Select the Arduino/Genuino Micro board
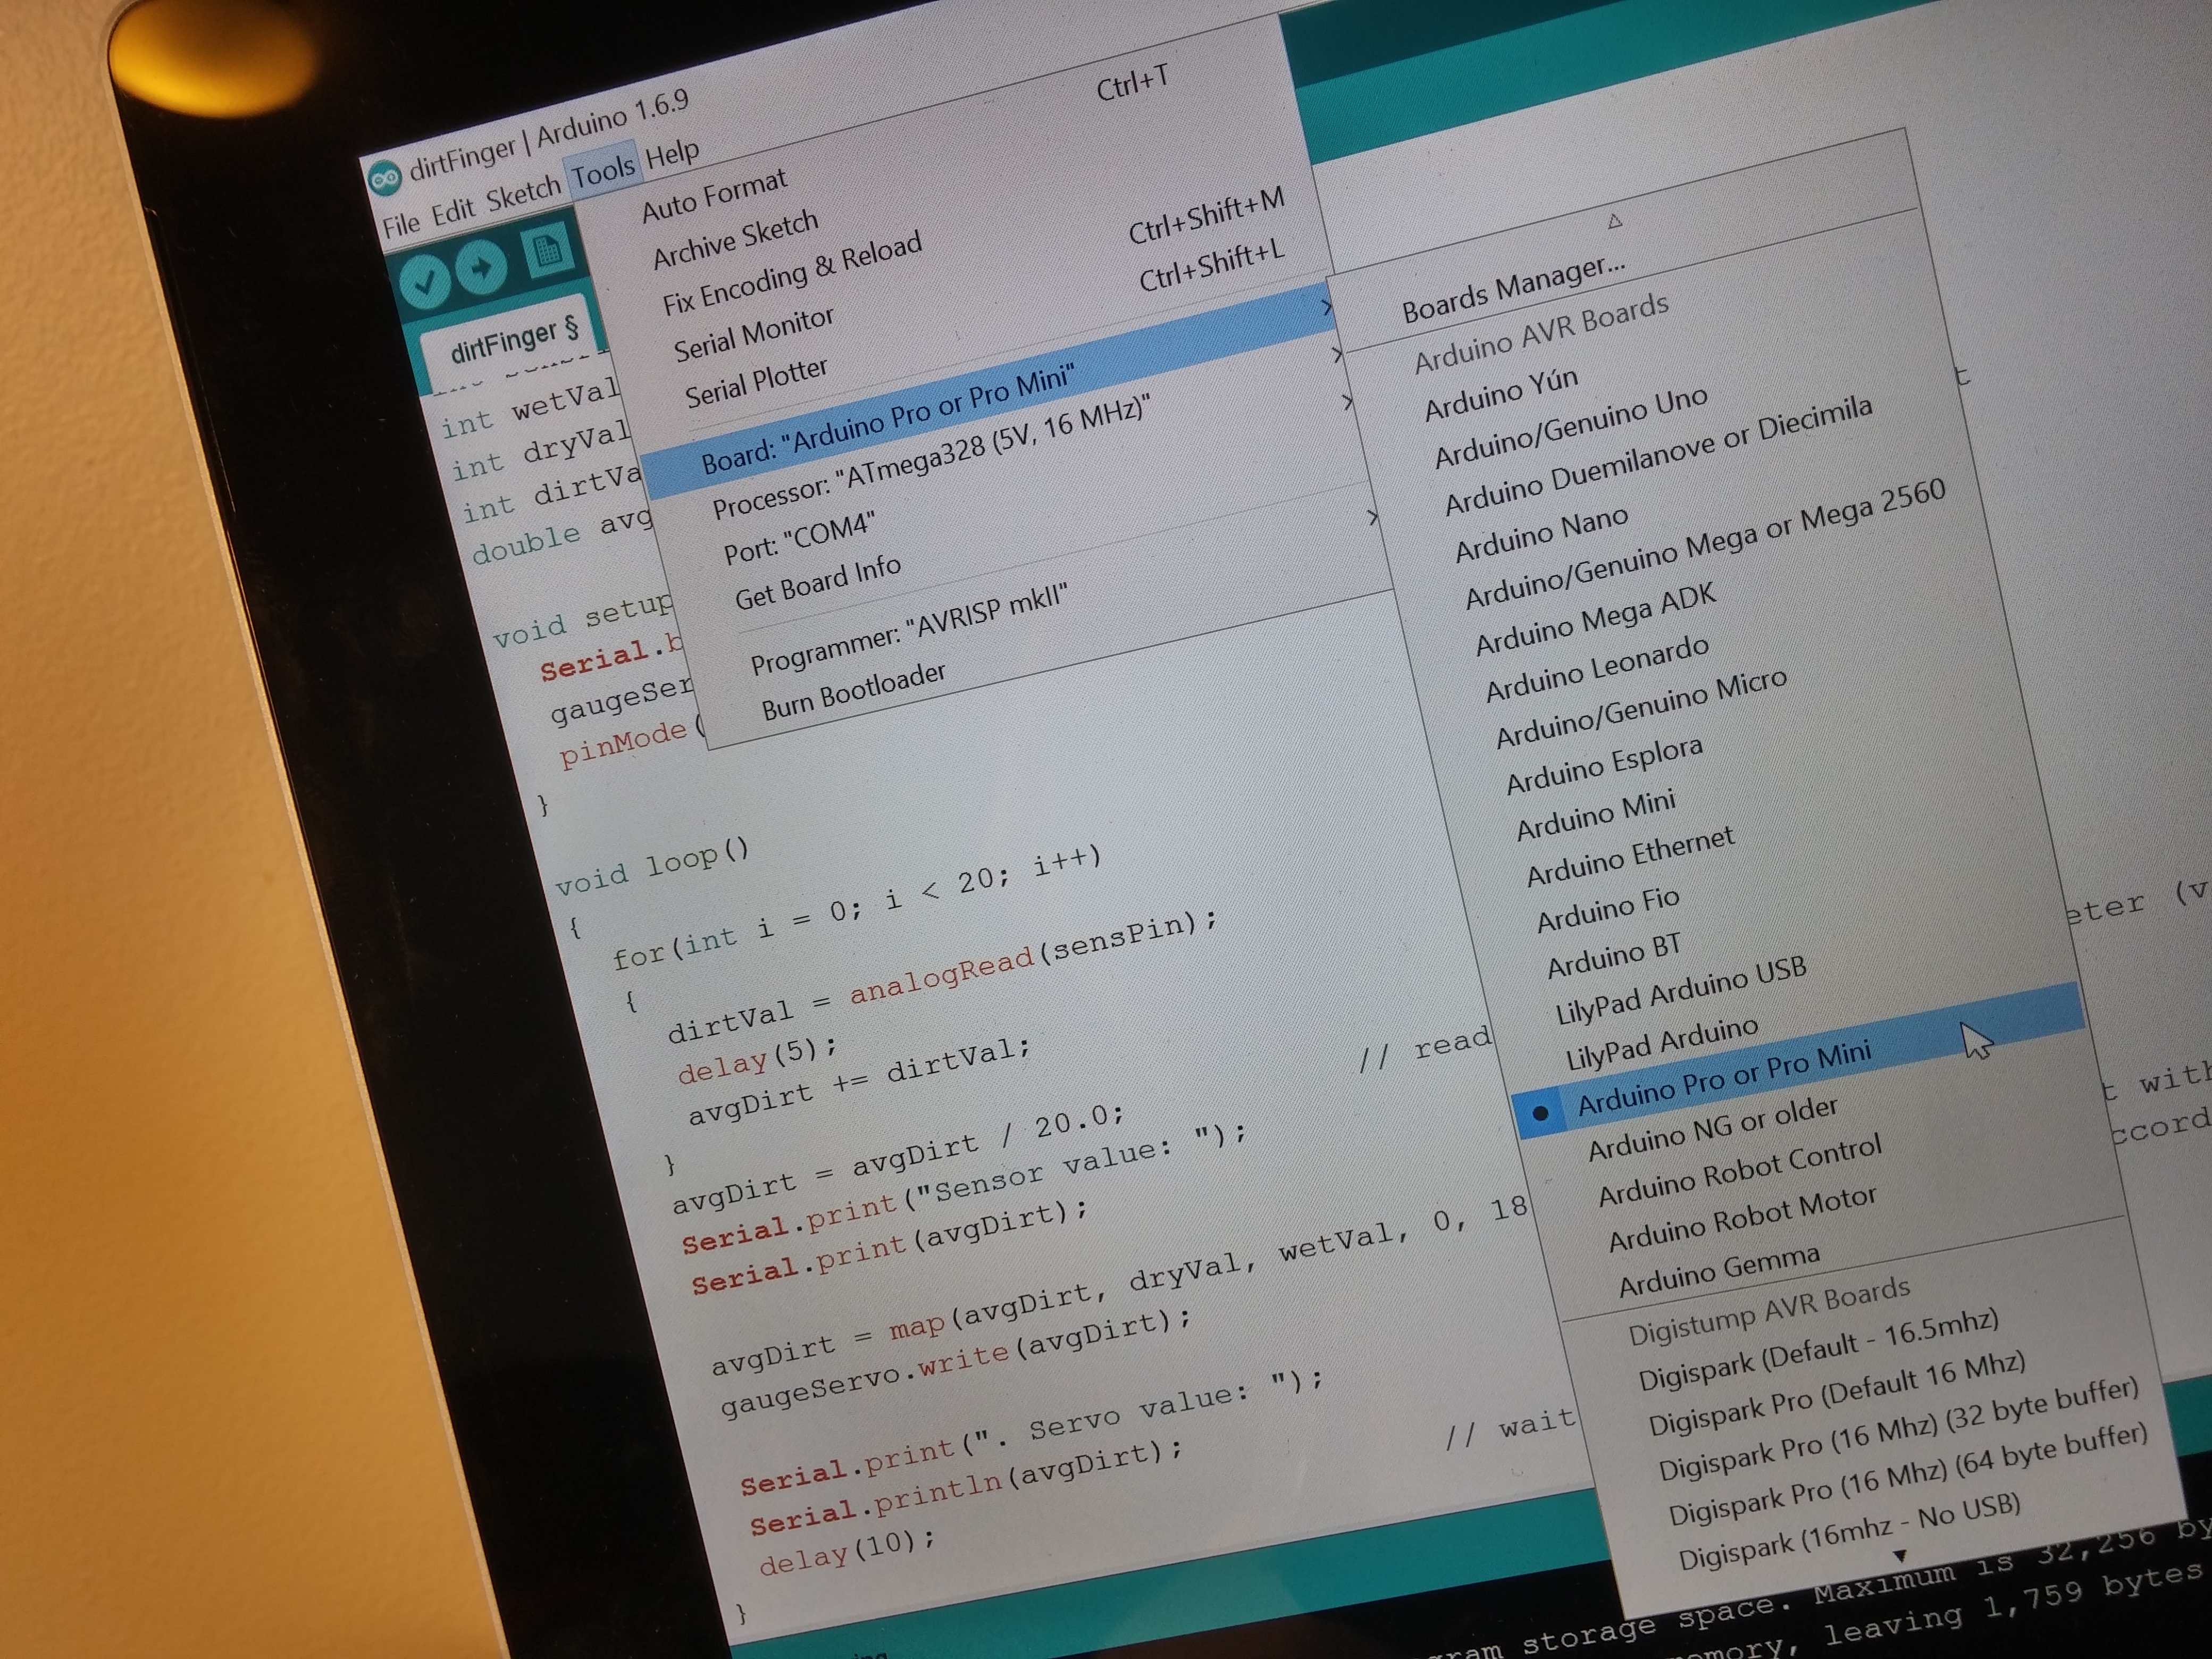Viewport: 2212px width, 1659px height. (x=1641, y=708)
